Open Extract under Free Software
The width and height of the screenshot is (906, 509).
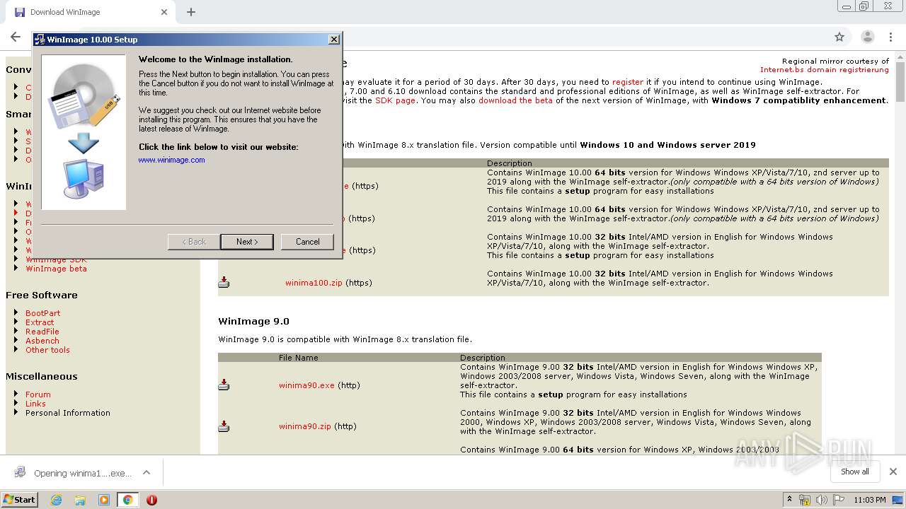pyautogui.click(x=40, y=322)
